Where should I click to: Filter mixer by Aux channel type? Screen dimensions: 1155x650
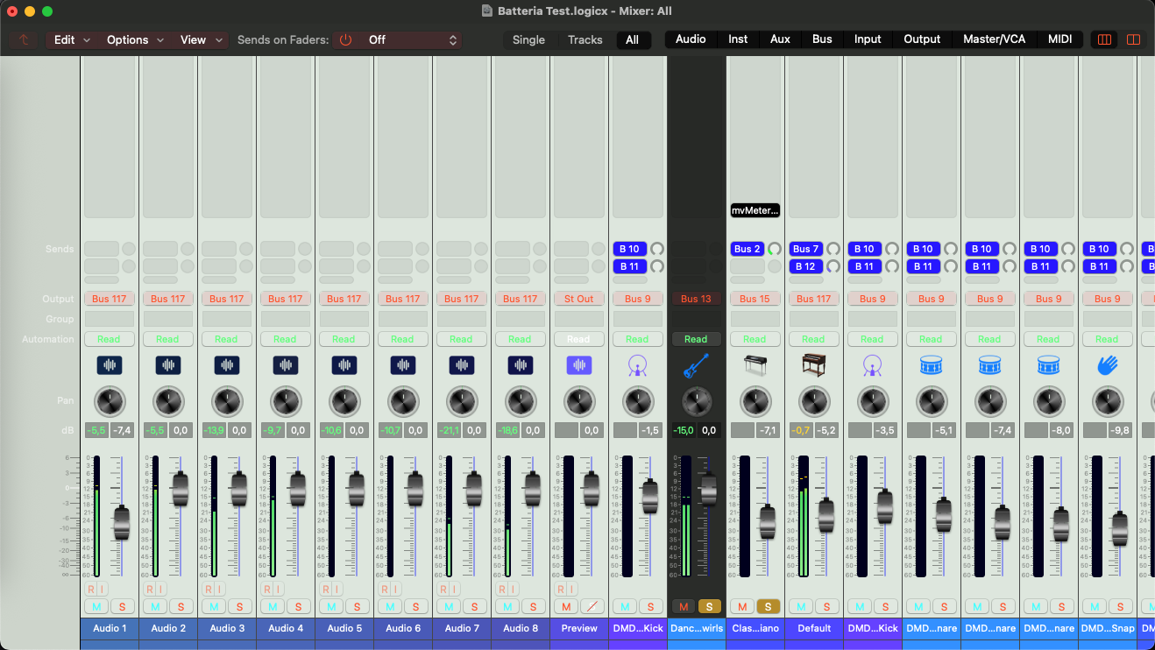pyautogui.click(x=780, y=39)
